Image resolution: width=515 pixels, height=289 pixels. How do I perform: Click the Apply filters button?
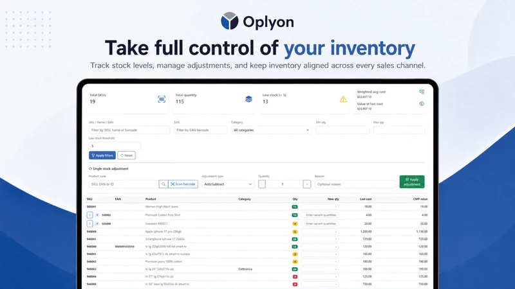pyautogui.click(x=102, y=155)
